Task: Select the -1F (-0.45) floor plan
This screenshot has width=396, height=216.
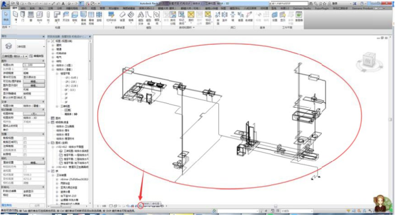Action: coord(71,78)
